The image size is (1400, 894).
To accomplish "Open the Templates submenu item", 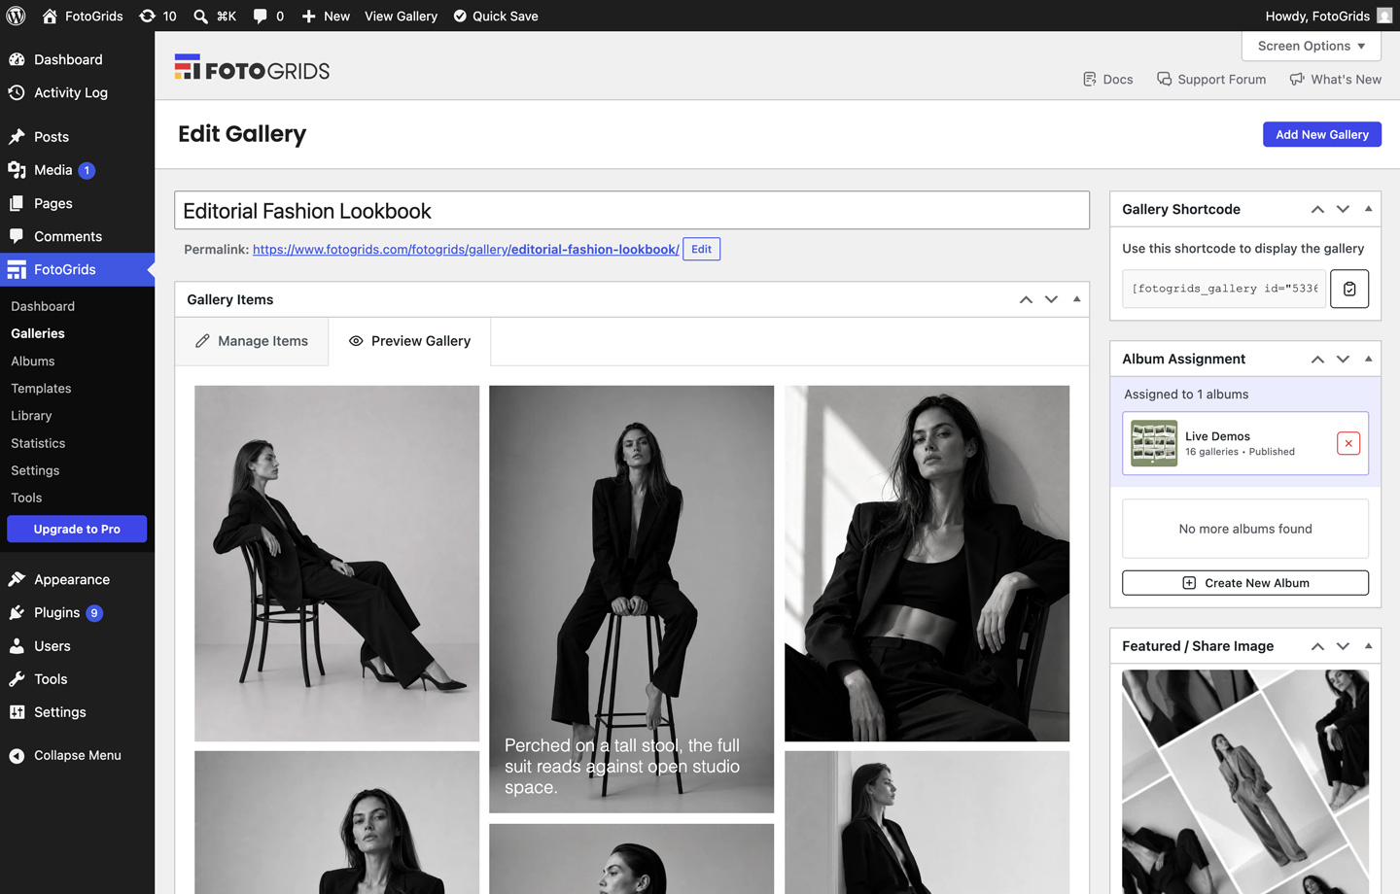I will point(41,388).
